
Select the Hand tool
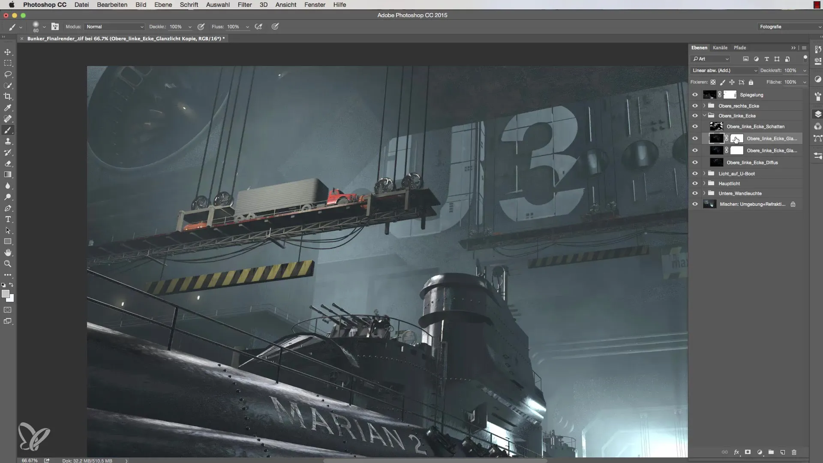pos(8,253)
